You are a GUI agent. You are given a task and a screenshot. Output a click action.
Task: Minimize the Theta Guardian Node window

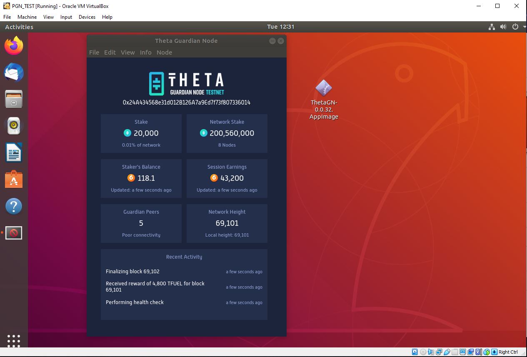[272, 41]
